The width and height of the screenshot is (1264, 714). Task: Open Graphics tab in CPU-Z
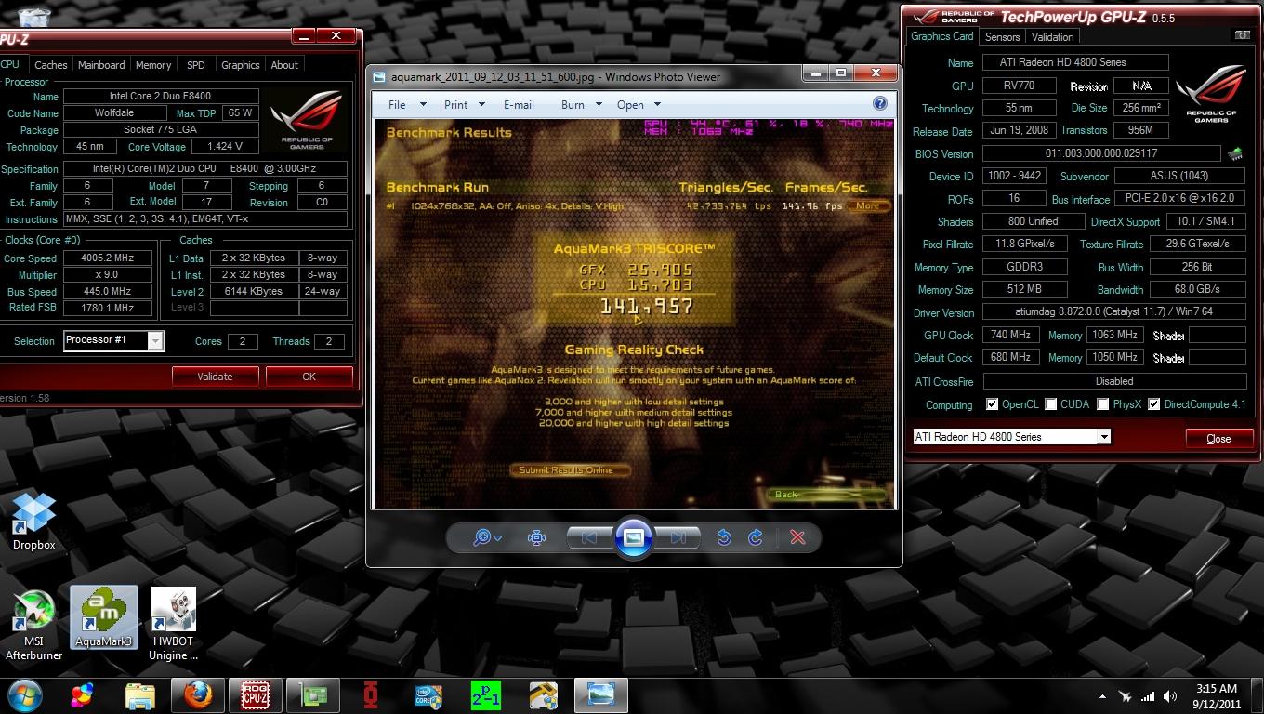pyautogui.click(x=240, y=65)
